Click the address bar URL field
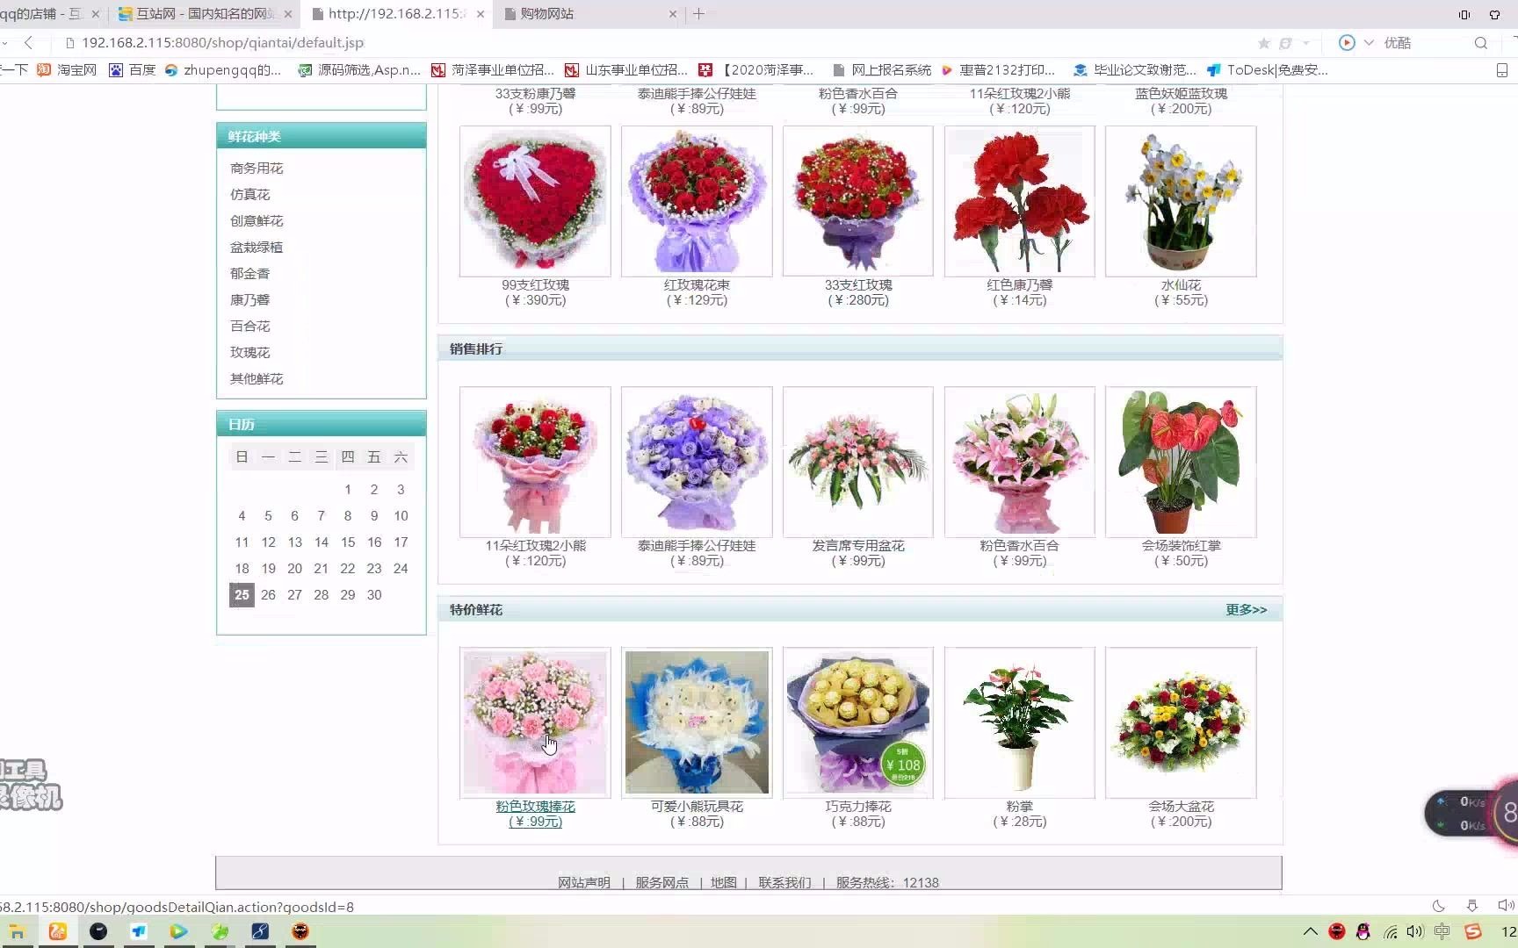Viewport: 1518px width, 948px height. [222, 42]
